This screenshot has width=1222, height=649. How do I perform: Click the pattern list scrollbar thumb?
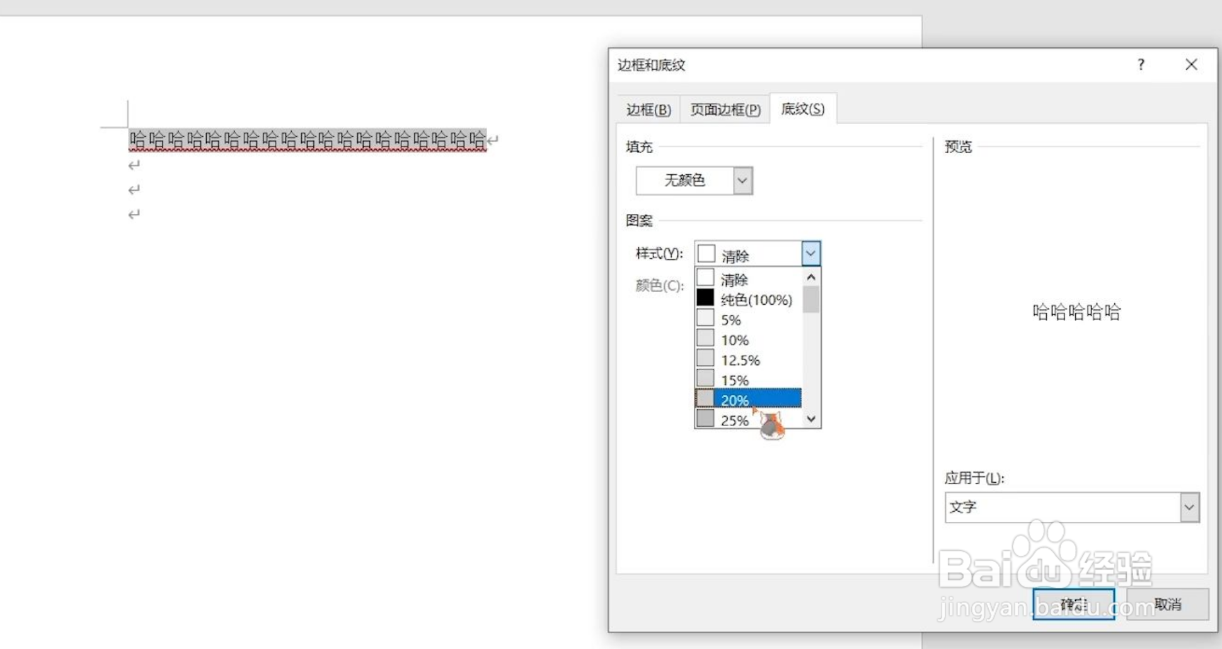811,299
